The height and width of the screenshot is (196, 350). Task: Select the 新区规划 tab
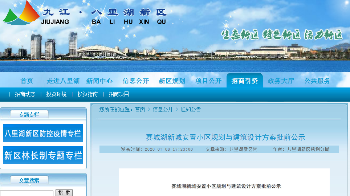tap(172, 81)
